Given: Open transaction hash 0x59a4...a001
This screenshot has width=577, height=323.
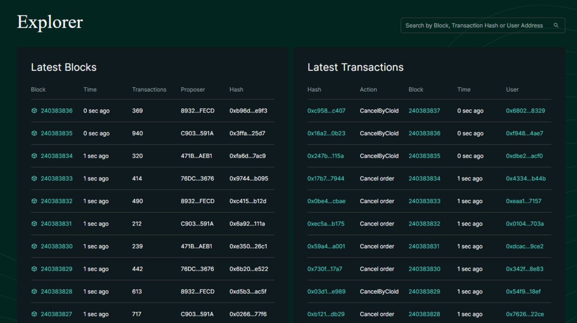Looking at the screenshot, I should pyautogui.click(x=326, y=246).
